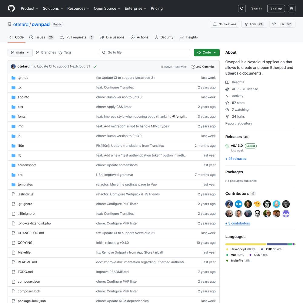
Task: Click the Nextcloud logo contributor avatar
Action: pos(238,204)
